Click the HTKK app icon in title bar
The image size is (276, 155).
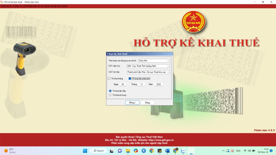click(2, 2)
